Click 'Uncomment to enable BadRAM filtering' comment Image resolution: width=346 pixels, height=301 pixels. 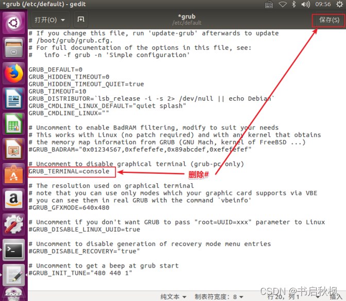[x=153, y=128]
